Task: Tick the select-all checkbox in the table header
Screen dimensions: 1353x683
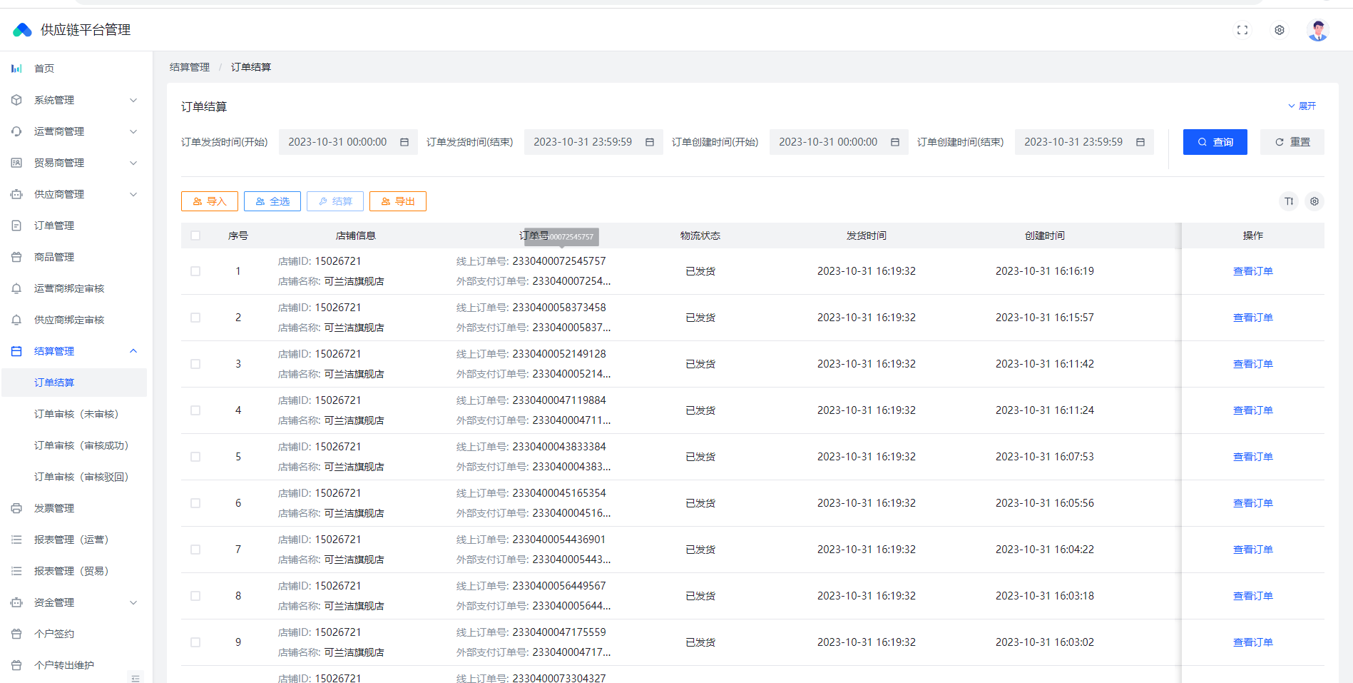Action: [195, 236]
